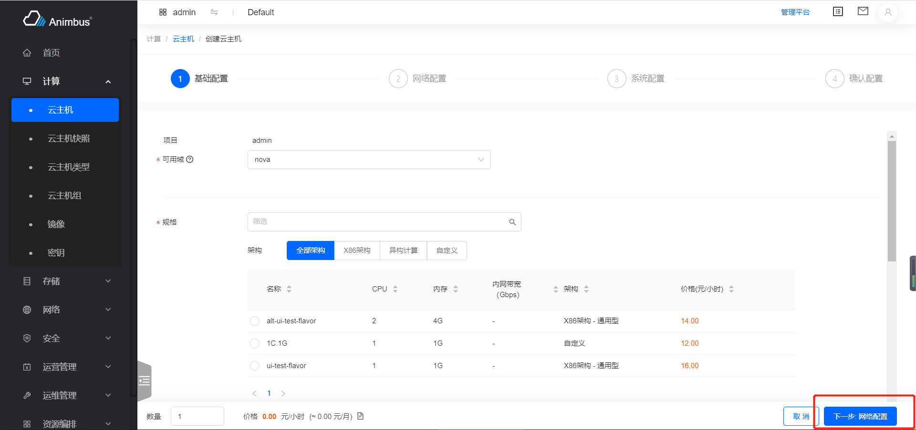Open the user avatar profile icon
916x430 pixels.
[x=887, y=12]
